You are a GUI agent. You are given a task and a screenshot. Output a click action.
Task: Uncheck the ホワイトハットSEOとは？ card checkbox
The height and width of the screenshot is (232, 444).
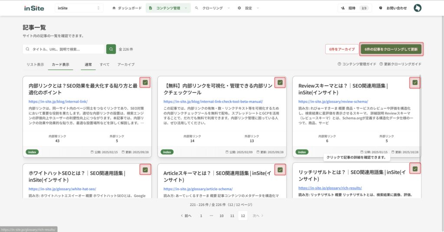[x=145, y=170]
